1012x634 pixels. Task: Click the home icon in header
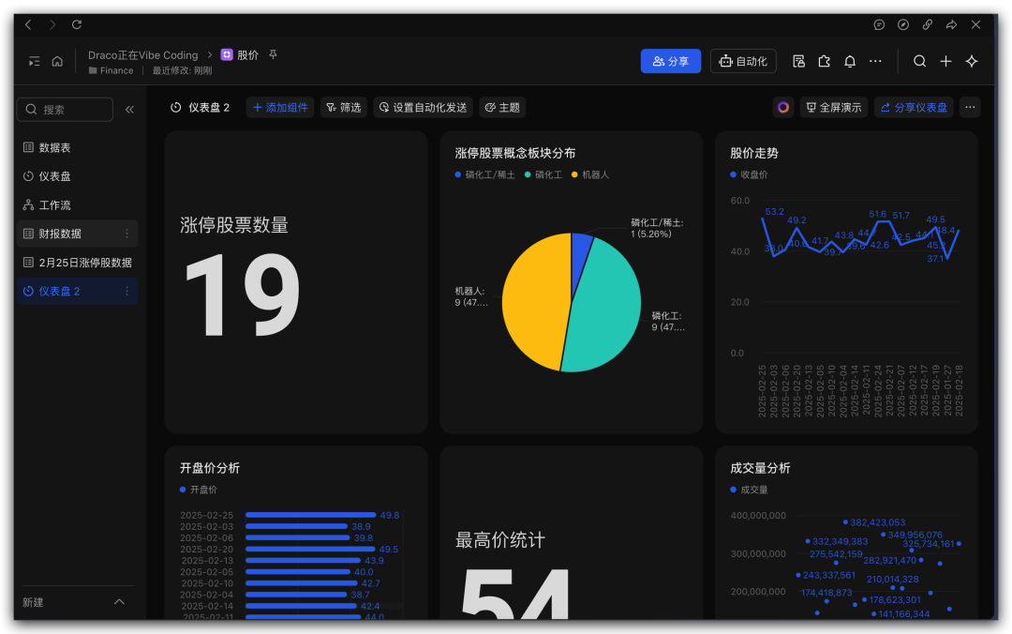(x=57, y=61)
